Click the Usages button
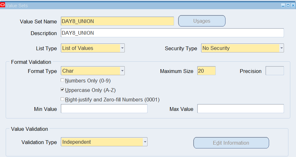Screen dimensions: 296x157 (x=202, y=21)
